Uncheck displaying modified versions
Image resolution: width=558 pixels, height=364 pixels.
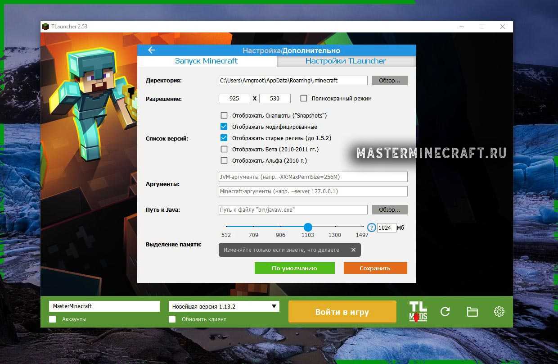tap(224, 127)
